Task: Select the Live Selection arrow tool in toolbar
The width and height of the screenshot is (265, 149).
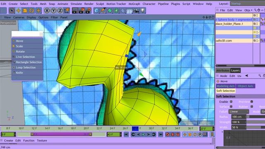Action: pos(12,11)
